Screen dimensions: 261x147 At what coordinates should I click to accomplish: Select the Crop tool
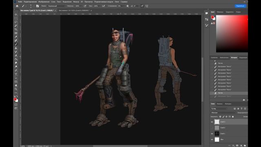coord(16,29)
